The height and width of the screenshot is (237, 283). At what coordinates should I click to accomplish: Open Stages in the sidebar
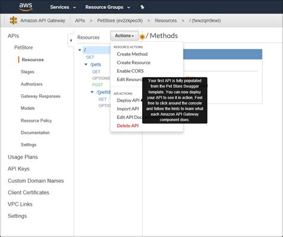tap(27, 72)
